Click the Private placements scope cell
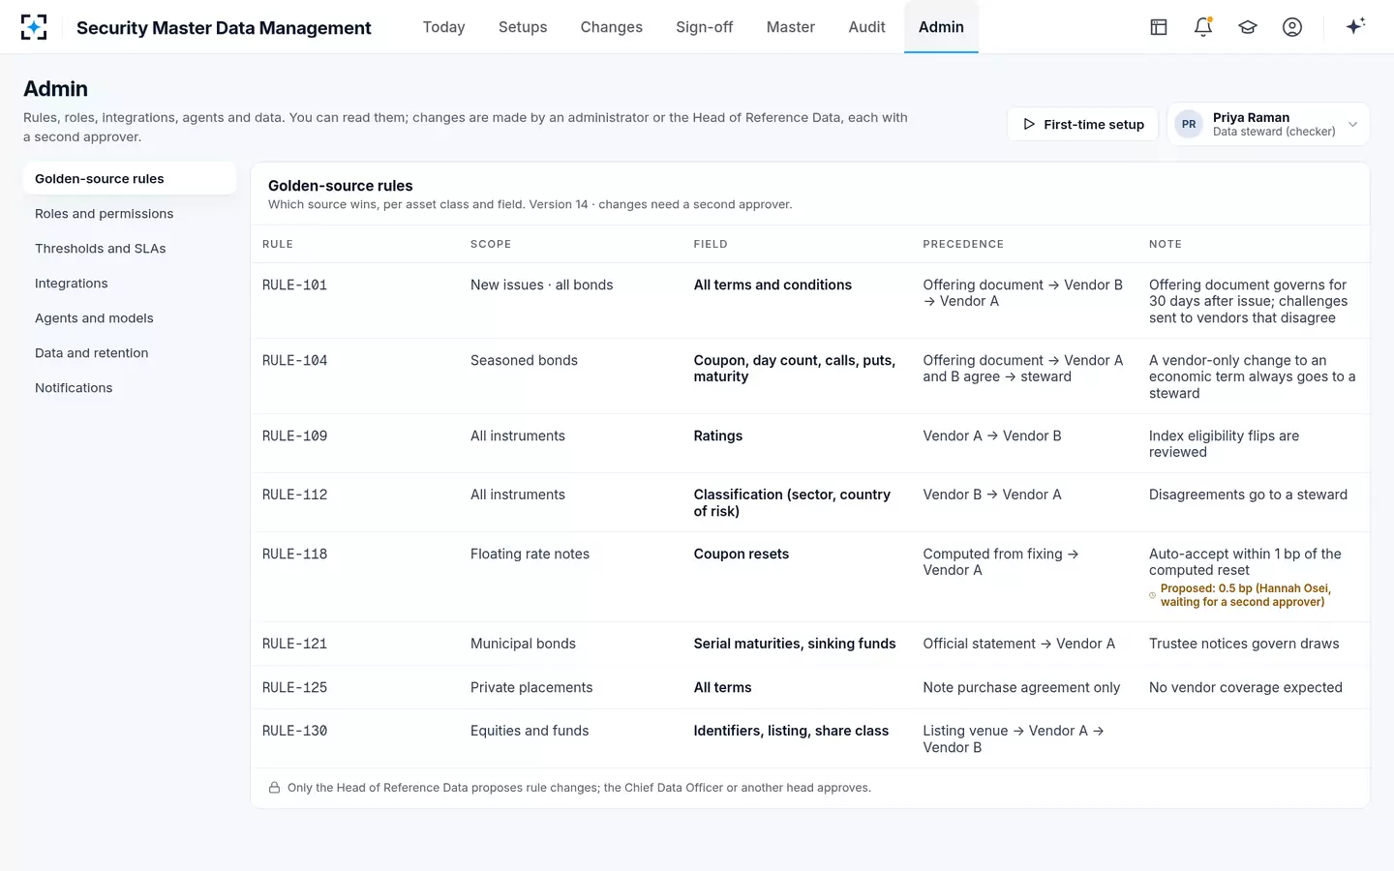 (531, 688)
